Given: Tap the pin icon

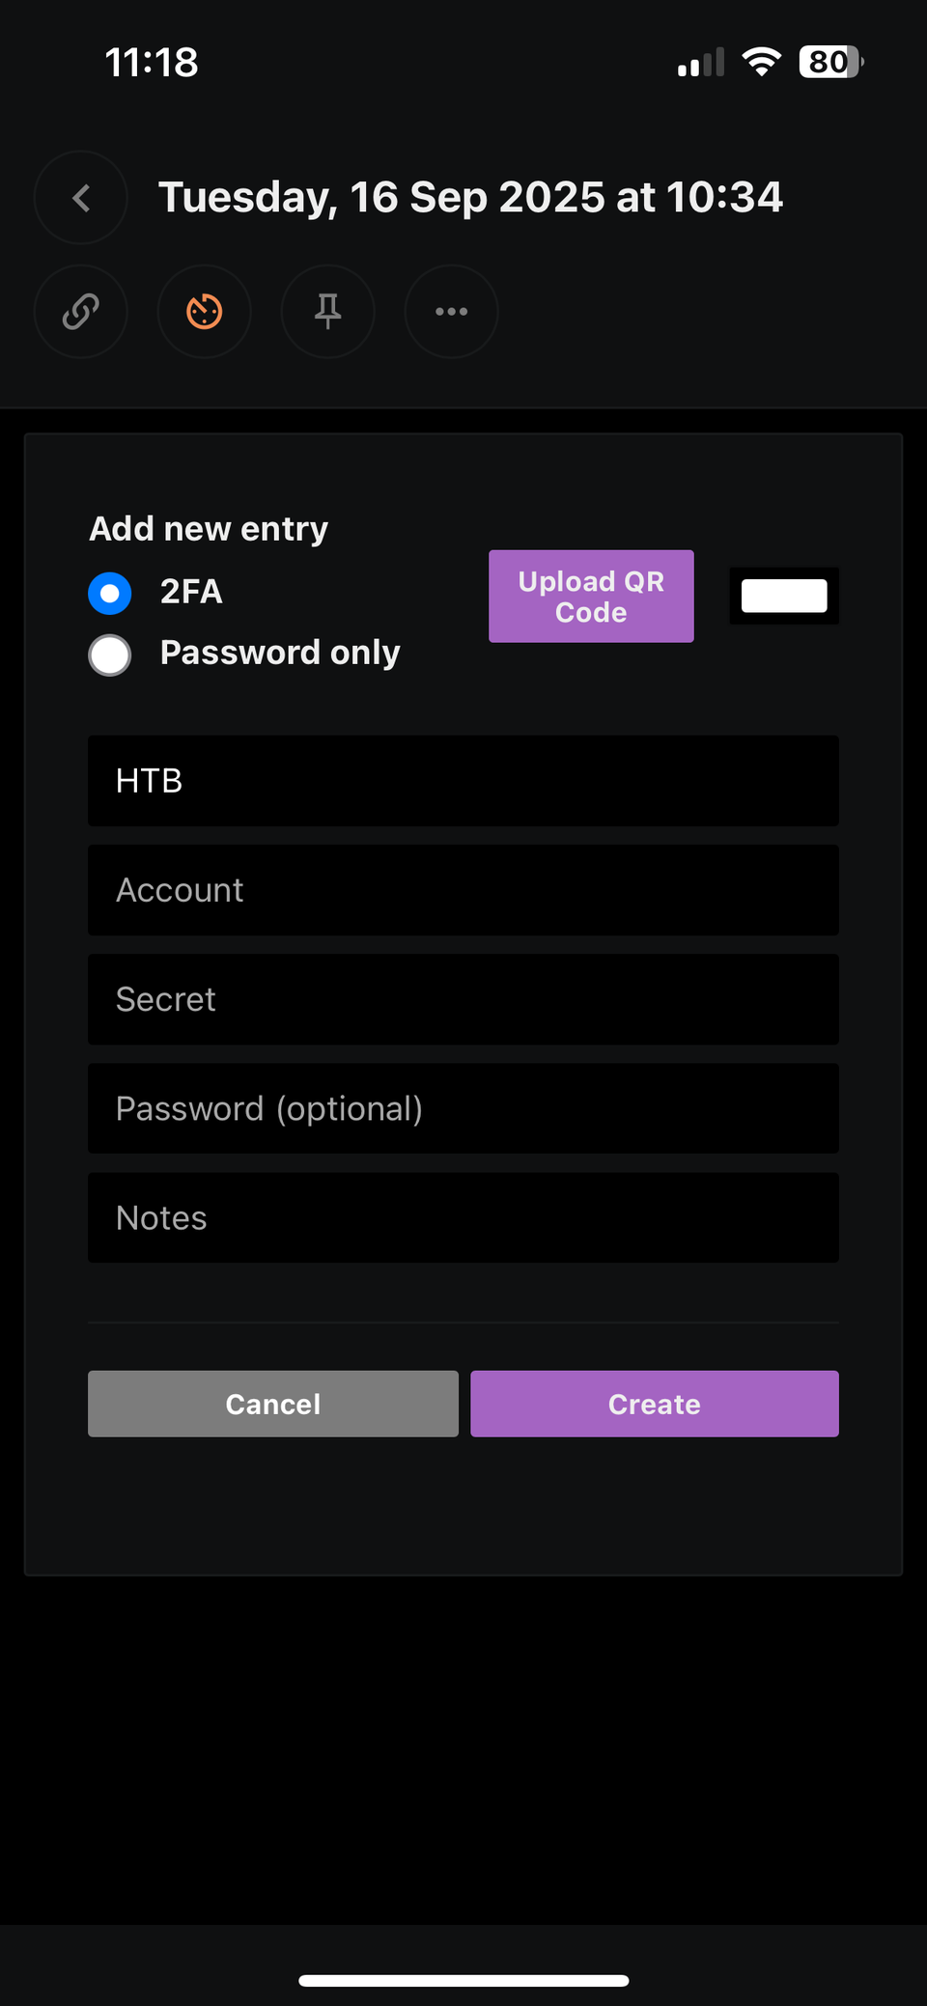Looking at the screenshot, I should pyautogui.click(x=328, y=312).
